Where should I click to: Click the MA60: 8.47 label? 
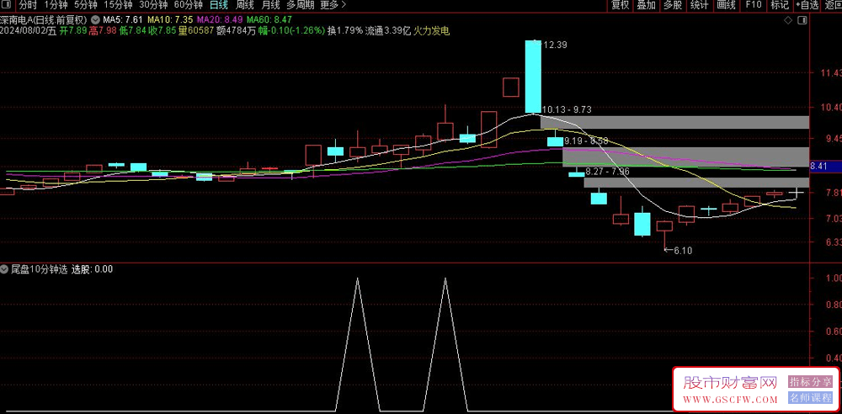point(269,20)
